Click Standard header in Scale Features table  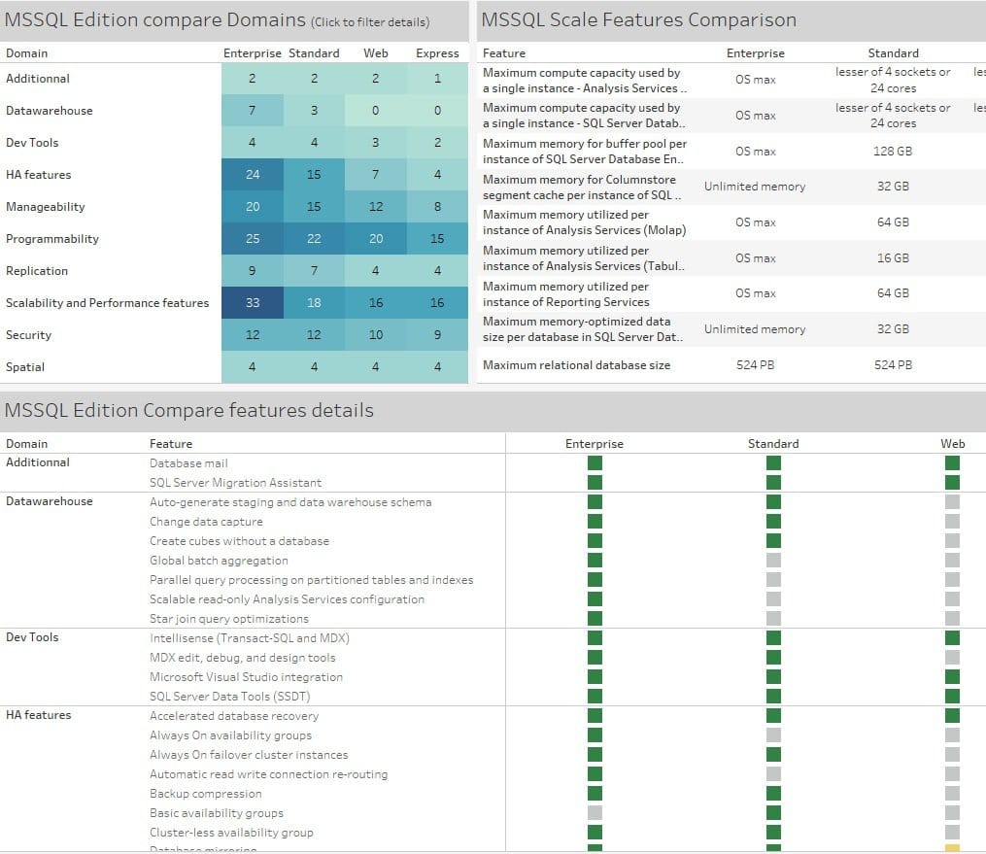tap(893, 53)
